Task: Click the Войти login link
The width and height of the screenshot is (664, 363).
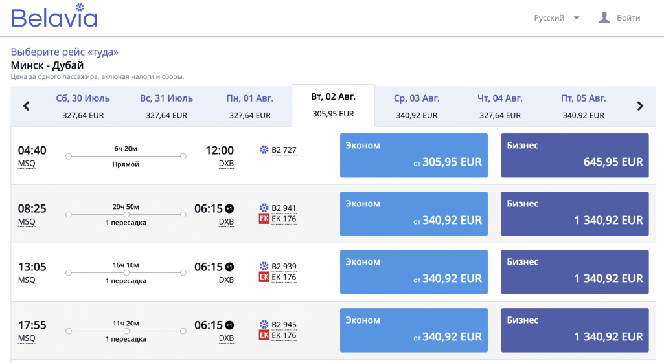Action: (x=628, y=17)
